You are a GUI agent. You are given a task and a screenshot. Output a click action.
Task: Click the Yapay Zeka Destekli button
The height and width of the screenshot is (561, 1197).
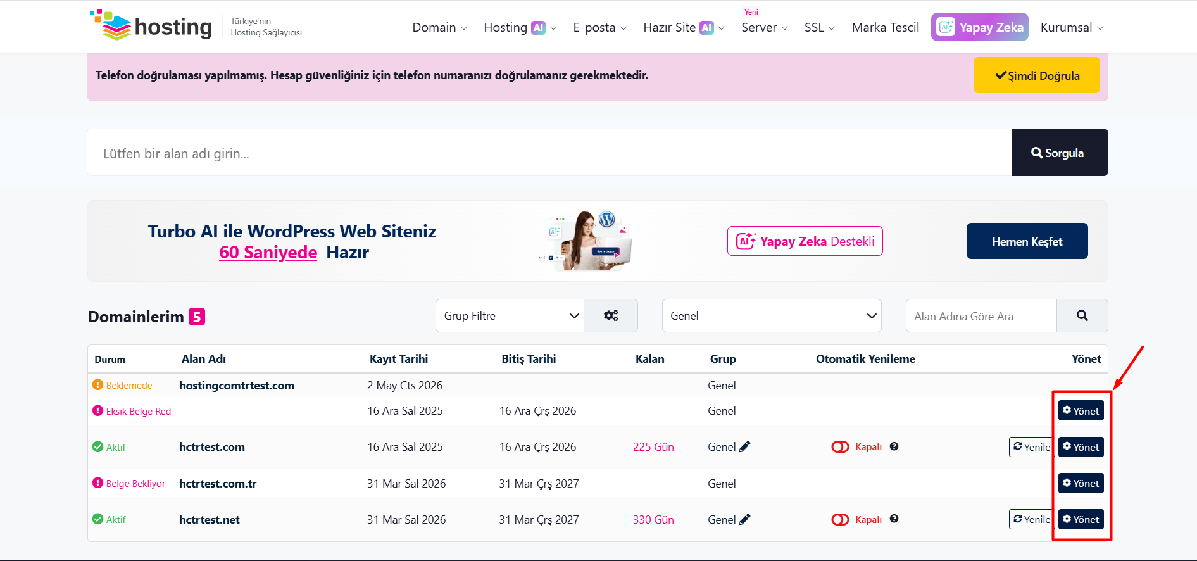coord(805,241)
